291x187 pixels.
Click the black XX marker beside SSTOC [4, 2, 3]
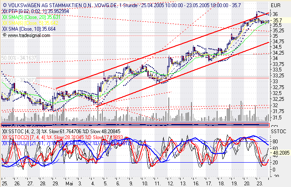pyautogui.click(x=5, y=132)
